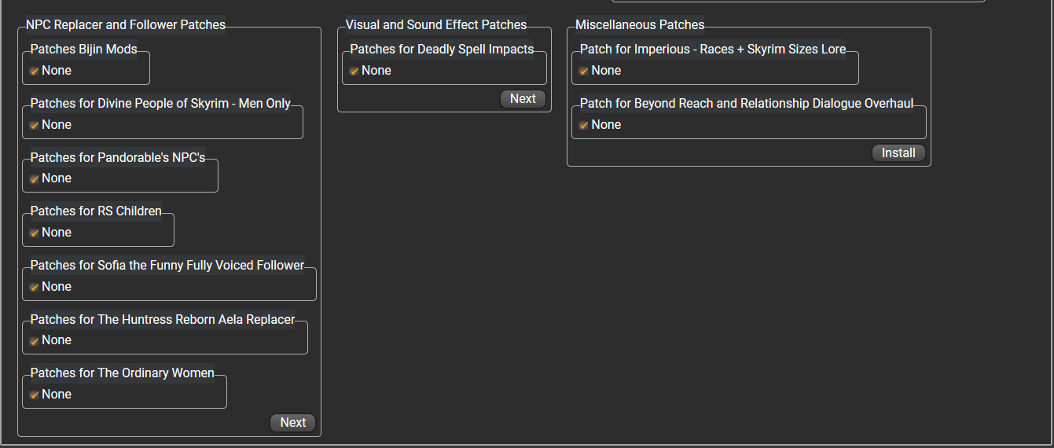
Task: Click Patch for Beyond Reach Dialogue Overhaul label
Action: coord(747,104)
